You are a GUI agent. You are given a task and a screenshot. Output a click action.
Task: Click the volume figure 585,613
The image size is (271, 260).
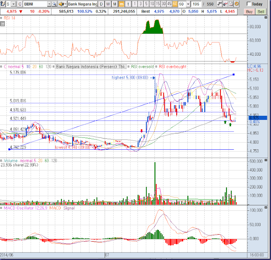(66, 12)
